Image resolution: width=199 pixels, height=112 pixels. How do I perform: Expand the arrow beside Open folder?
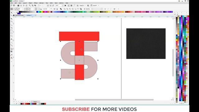pyautogui.click(x=16, y=6)
